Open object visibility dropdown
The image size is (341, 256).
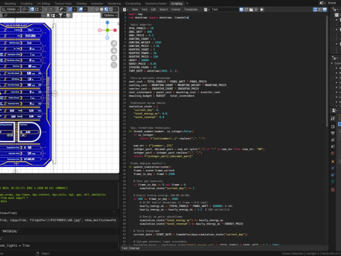pos(63,9)
